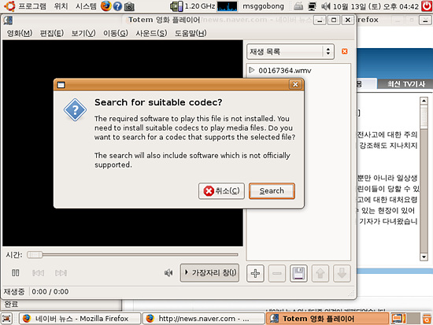The width and height of the screenshot is (433, 325).
Task: Open the volume control in top panel
Action: click(326, 6)
